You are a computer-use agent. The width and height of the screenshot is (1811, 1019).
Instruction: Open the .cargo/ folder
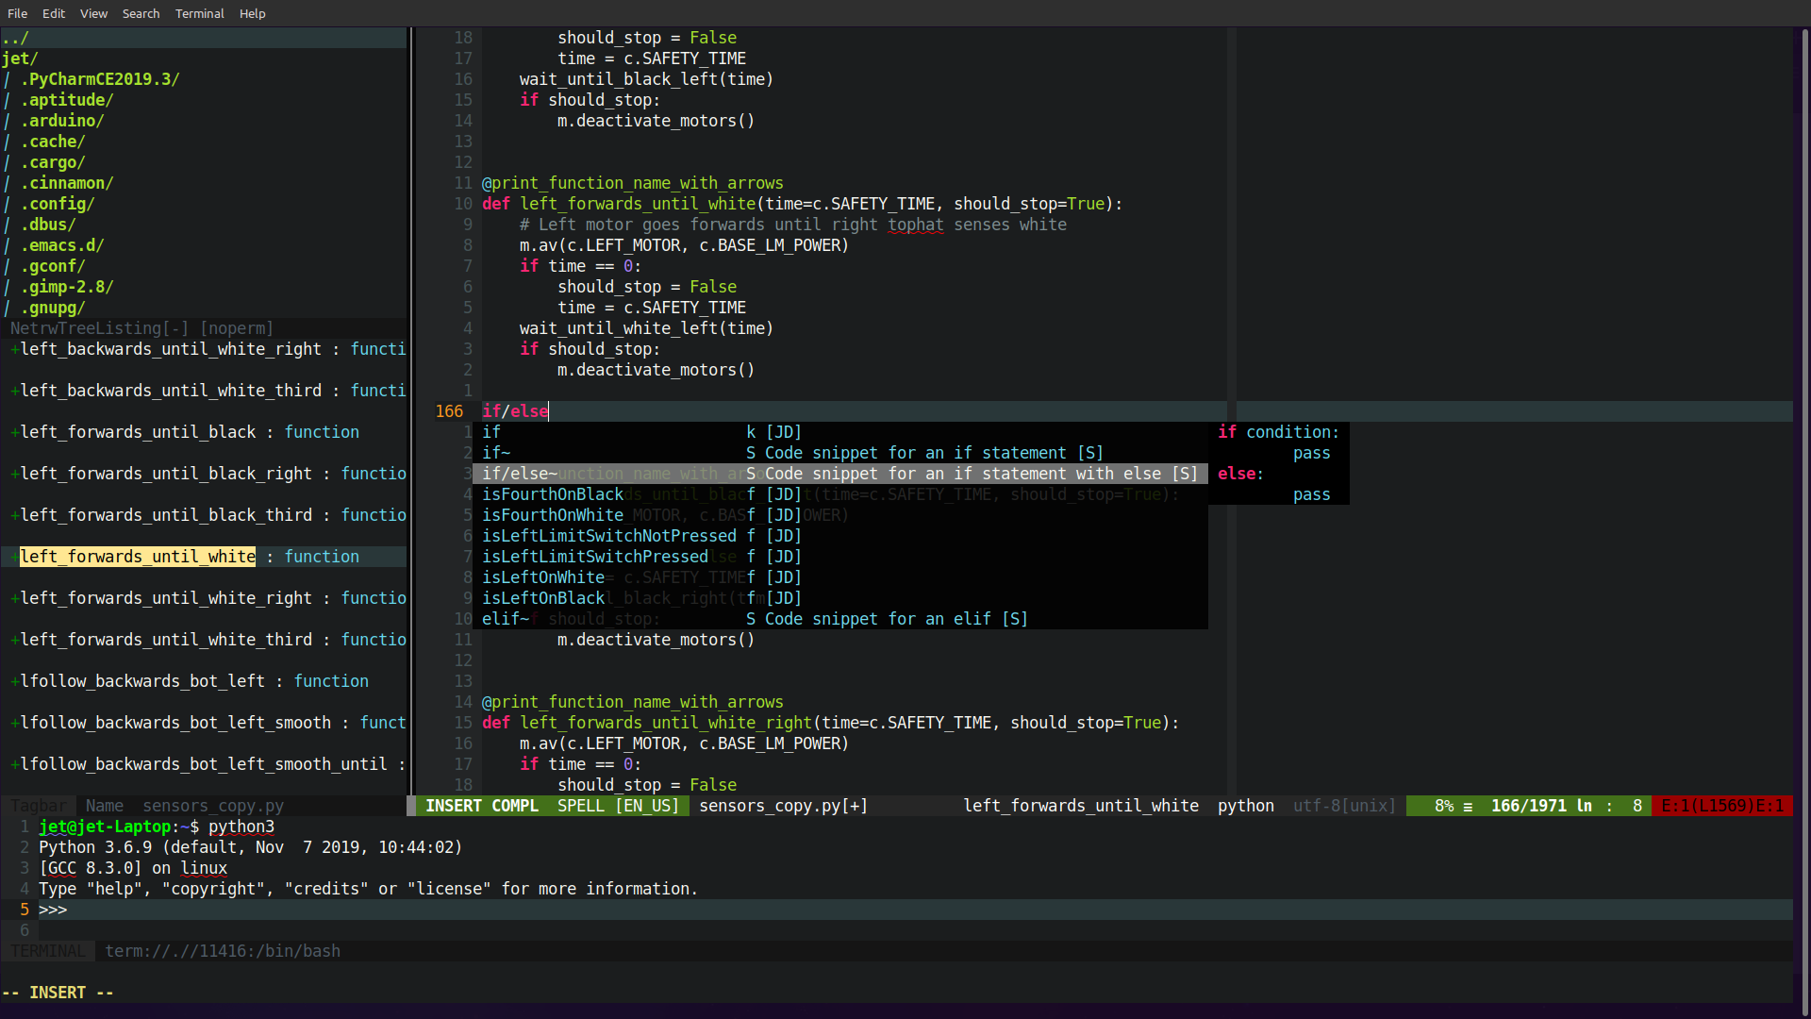[53, 162]
